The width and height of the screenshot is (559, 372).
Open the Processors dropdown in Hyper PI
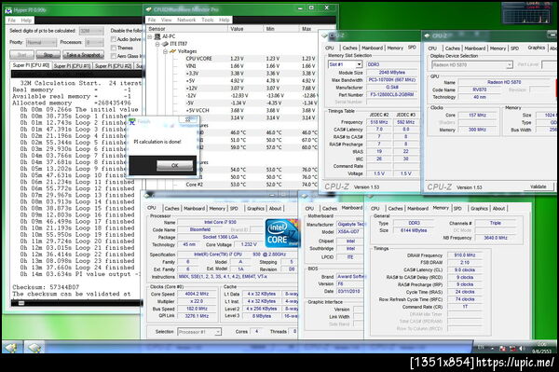tap(94, 43)
